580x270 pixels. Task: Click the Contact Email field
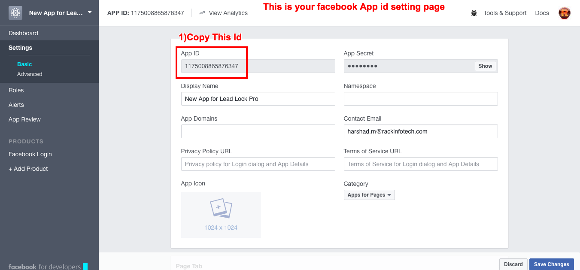[x=421, y=131]
